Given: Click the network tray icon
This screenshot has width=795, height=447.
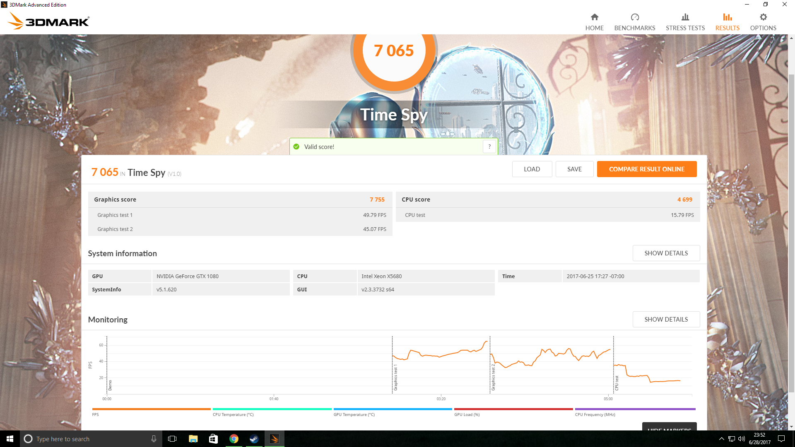Looking at the screenshot, I should coord(731,439).
